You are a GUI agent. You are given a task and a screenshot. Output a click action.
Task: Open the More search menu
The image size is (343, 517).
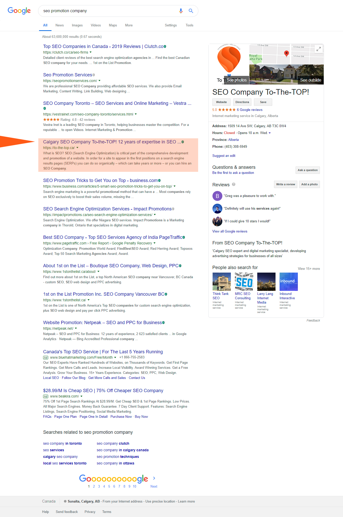129,25
